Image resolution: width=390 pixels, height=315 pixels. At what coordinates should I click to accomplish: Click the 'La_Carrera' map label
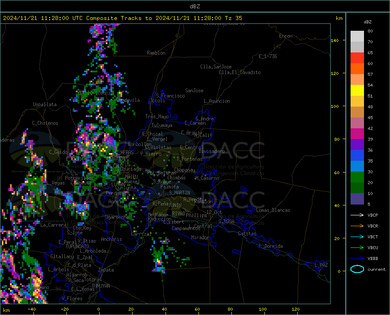point(53,225)
